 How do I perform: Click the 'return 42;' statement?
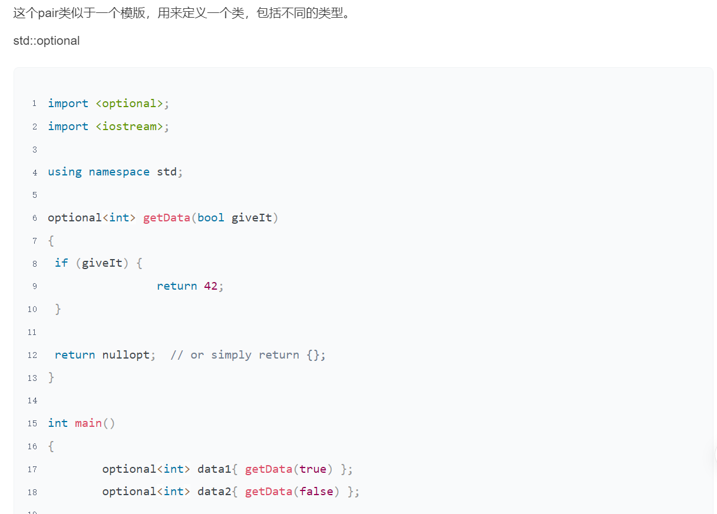click(190, 286)
